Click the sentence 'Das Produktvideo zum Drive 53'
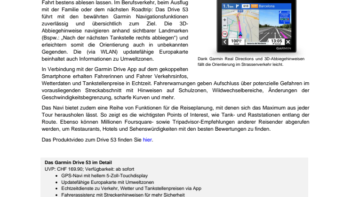351x197 pixels. coord(97,140)
